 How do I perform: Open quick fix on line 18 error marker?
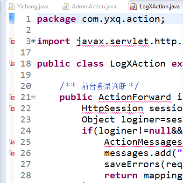[12, 63]
